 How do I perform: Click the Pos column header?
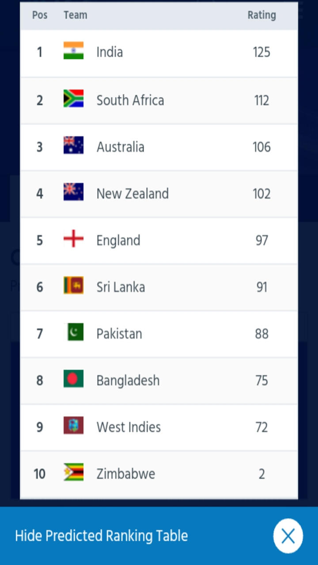tap(39, 15)
